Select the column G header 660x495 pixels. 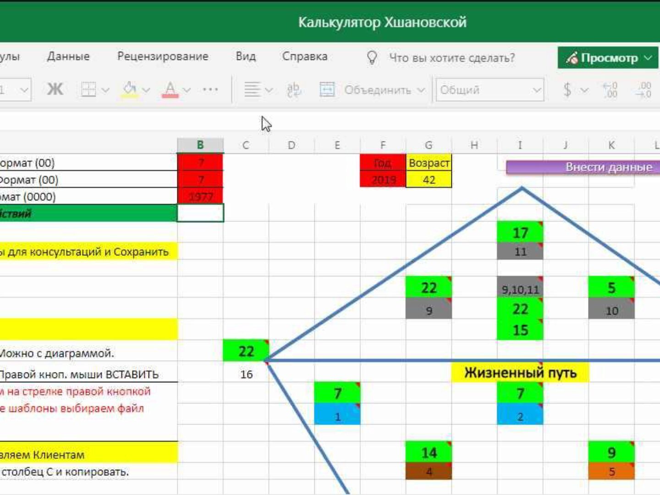pyautogui.click(x=429, y=145)
